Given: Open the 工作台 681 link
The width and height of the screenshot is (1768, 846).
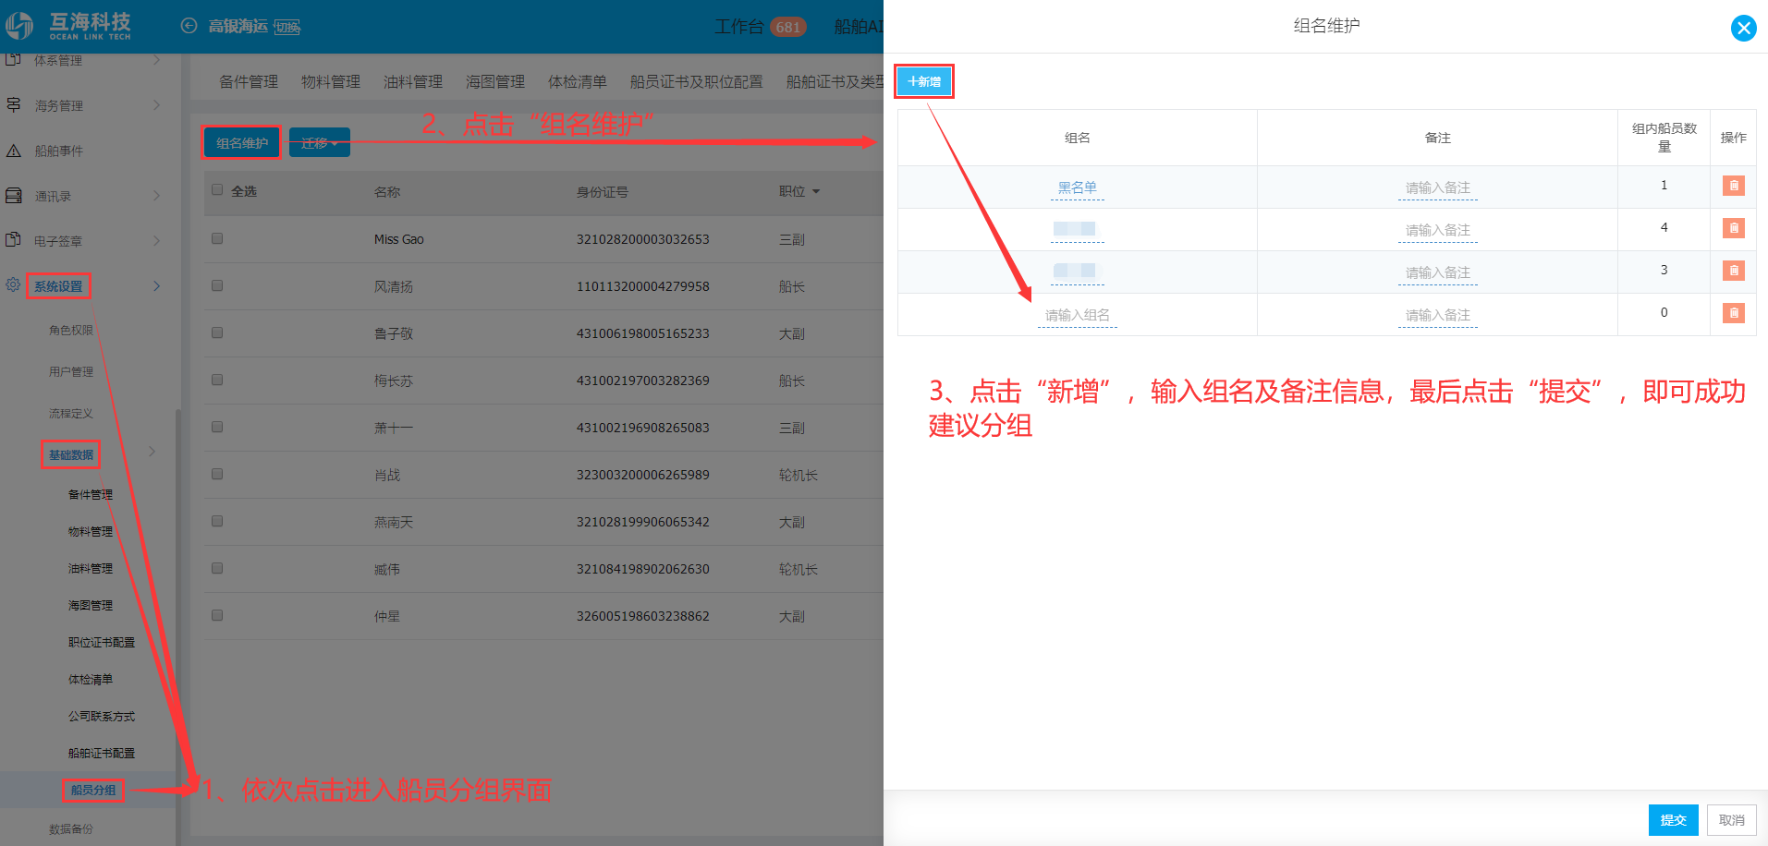Looking at the screenshot, I should tap(760, 27).
